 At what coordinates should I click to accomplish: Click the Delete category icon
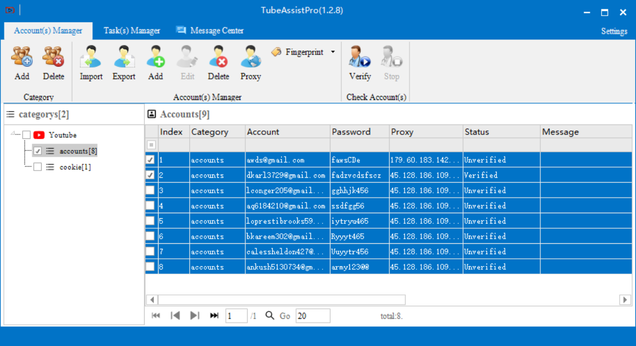pos(53,57)
